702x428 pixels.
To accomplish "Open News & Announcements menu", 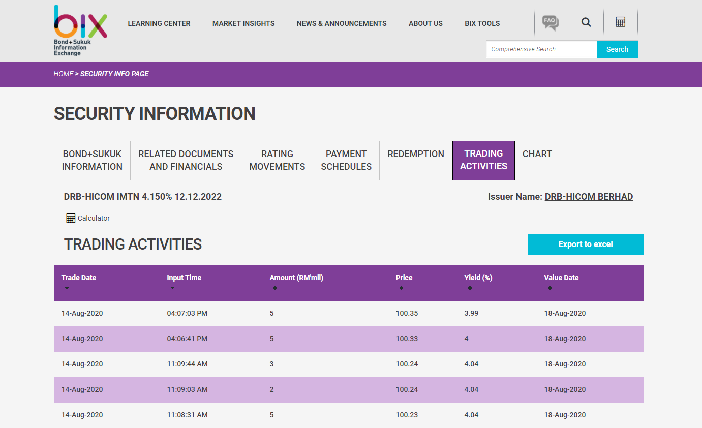I will (342, 23).
